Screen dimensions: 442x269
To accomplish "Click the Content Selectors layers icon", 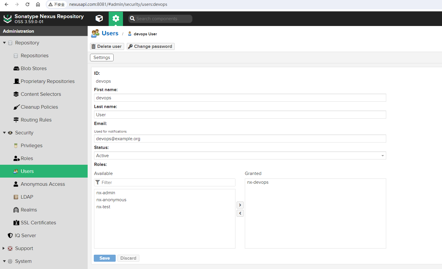I will tap(16, 94).
